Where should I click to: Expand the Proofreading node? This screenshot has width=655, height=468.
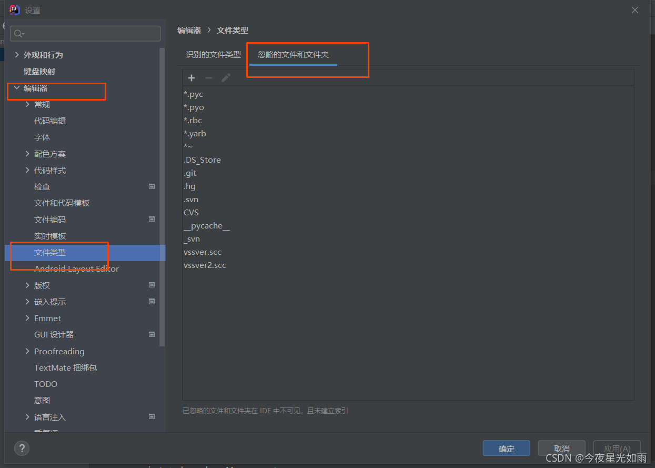coord(27,351)
